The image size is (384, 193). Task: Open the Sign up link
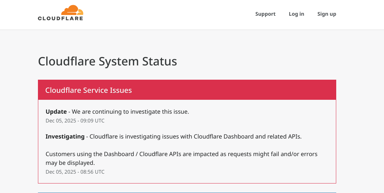coord(326,14)
